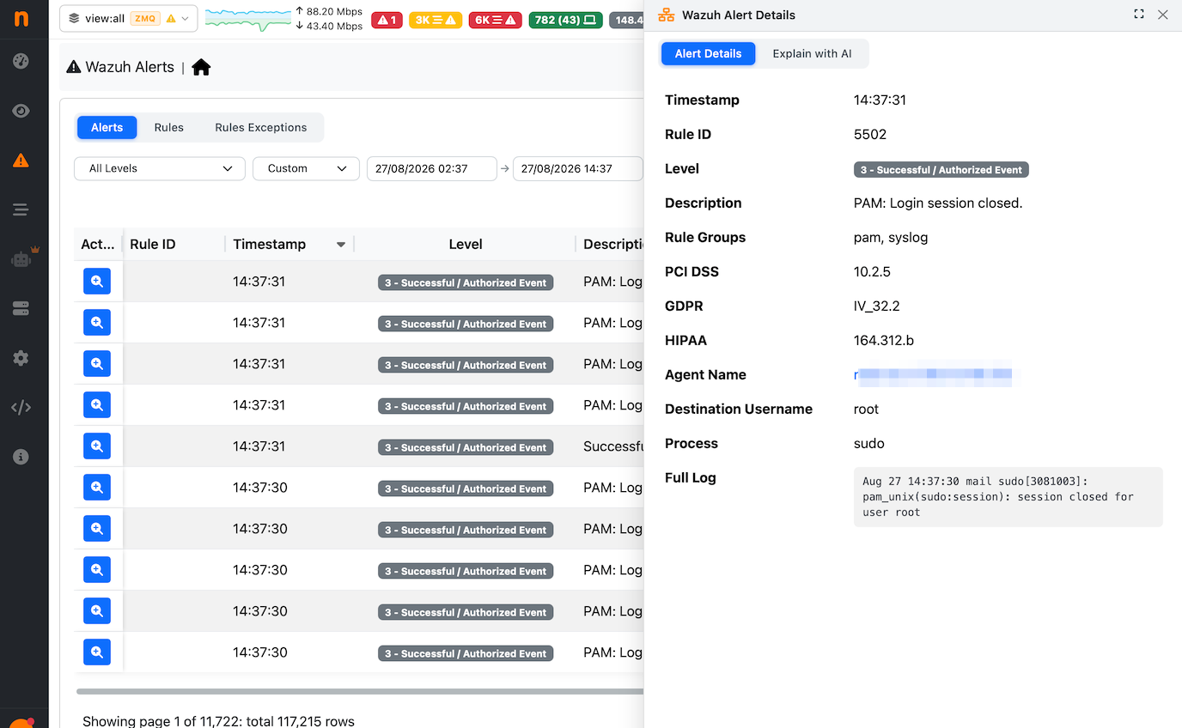Click the Process value sudo
Viewport: 1182px width, 728px height.
click(869, 444)
